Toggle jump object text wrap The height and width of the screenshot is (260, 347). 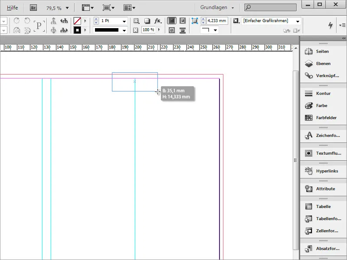pyautogui.click(x=183, y=30)
